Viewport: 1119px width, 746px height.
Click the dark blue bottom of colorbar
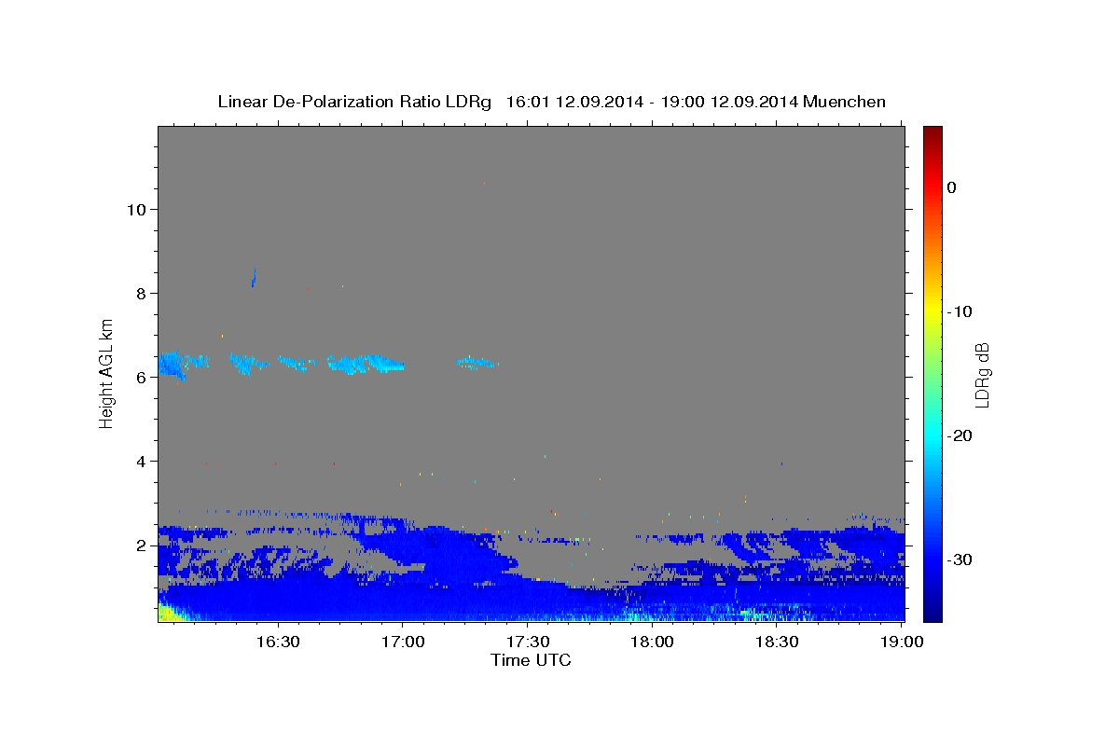coord(932,614)
